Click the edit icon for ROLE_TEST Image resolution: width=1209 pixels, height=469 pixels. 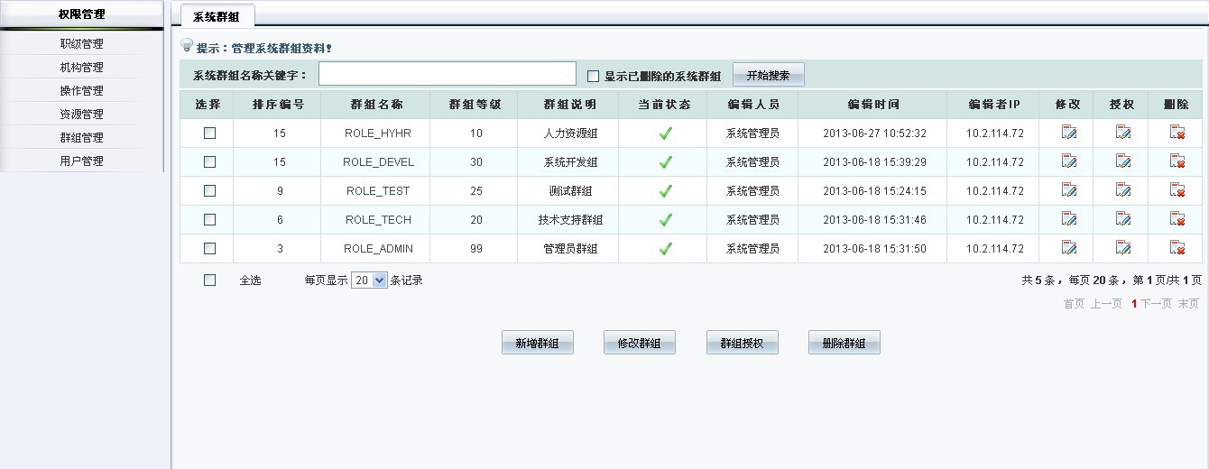[x=1069, y=190]
